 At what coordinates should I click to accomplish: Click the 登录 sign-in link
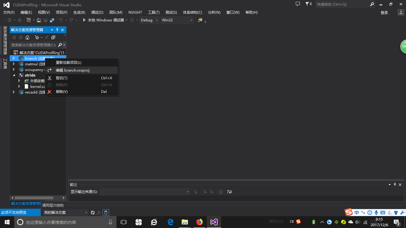(384, 12)
